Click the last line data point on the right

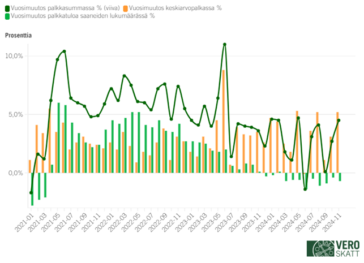pyautogui.click(x=339, y=120)
